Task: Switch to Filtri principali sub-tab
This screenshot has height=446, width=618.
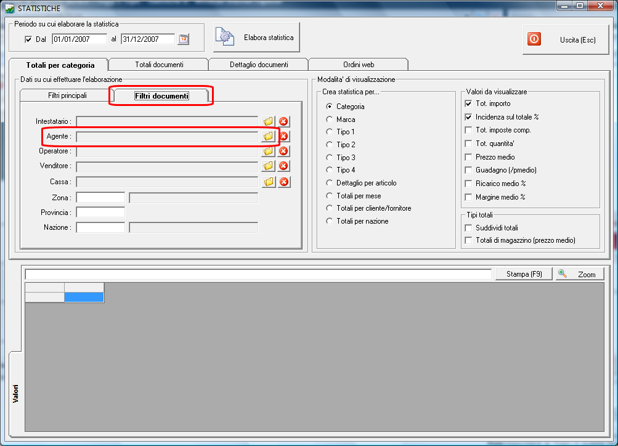Action: (67, 95)
